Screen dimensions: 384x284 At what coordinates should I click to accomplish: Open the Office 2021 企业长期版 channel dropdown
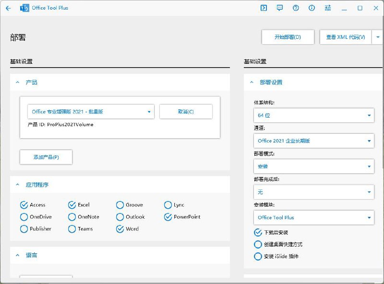point(314,141)
